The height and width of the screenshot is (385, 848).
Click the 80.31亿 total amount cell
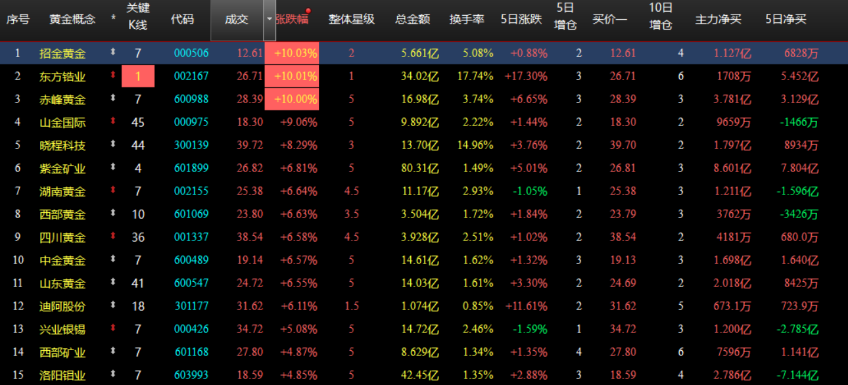(x=420, y=168)
